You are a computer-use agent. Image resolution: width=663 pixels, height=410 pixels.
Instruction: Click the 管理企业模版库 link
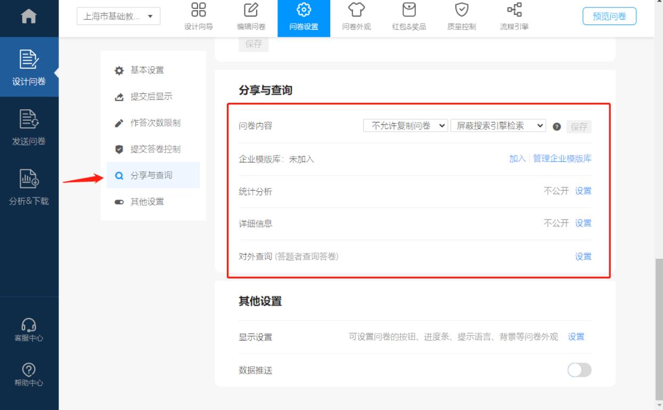coord(562,159)
